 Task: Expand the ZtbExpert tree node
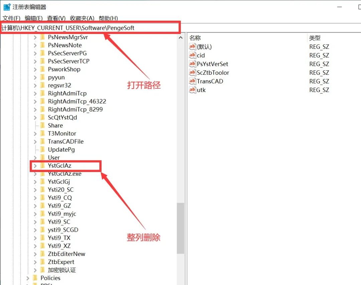tap(35, 262)
